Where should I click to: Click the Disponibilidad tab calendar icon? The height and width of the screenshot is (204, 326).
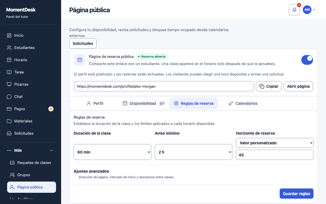(x=125, y=103)
